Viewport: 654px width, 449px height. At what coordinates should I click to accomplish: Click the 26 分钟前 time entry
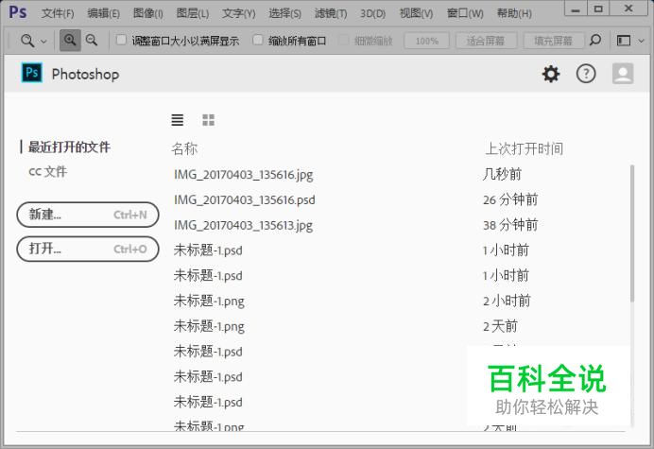coord(510,199)
